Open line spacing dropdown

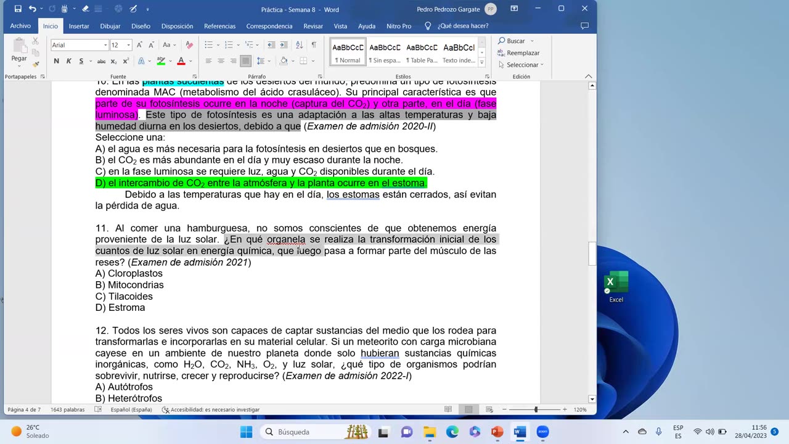click(x=263, y=61)
